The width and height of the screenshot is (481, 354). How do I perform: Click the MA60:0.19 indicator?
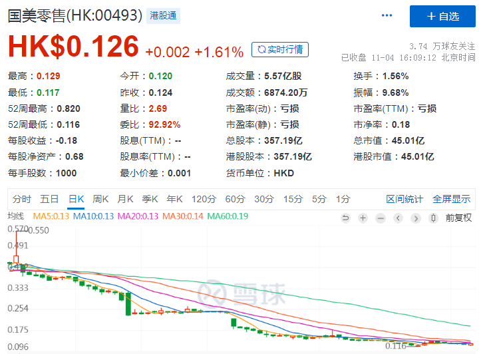pos(228,216)
